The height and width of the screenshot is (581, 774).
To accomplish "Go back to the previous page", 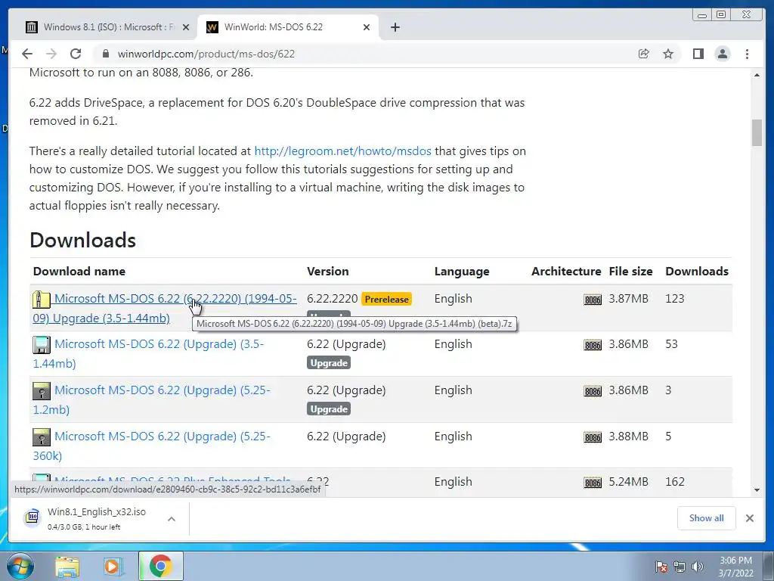I will pyautogui.click(x=27, y=54).
